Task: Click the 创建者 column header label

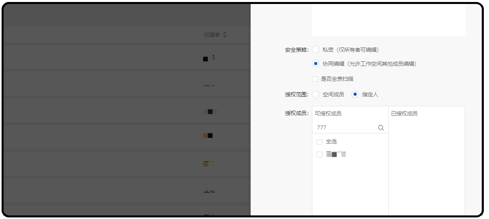Action: click(x=212, y=35)
